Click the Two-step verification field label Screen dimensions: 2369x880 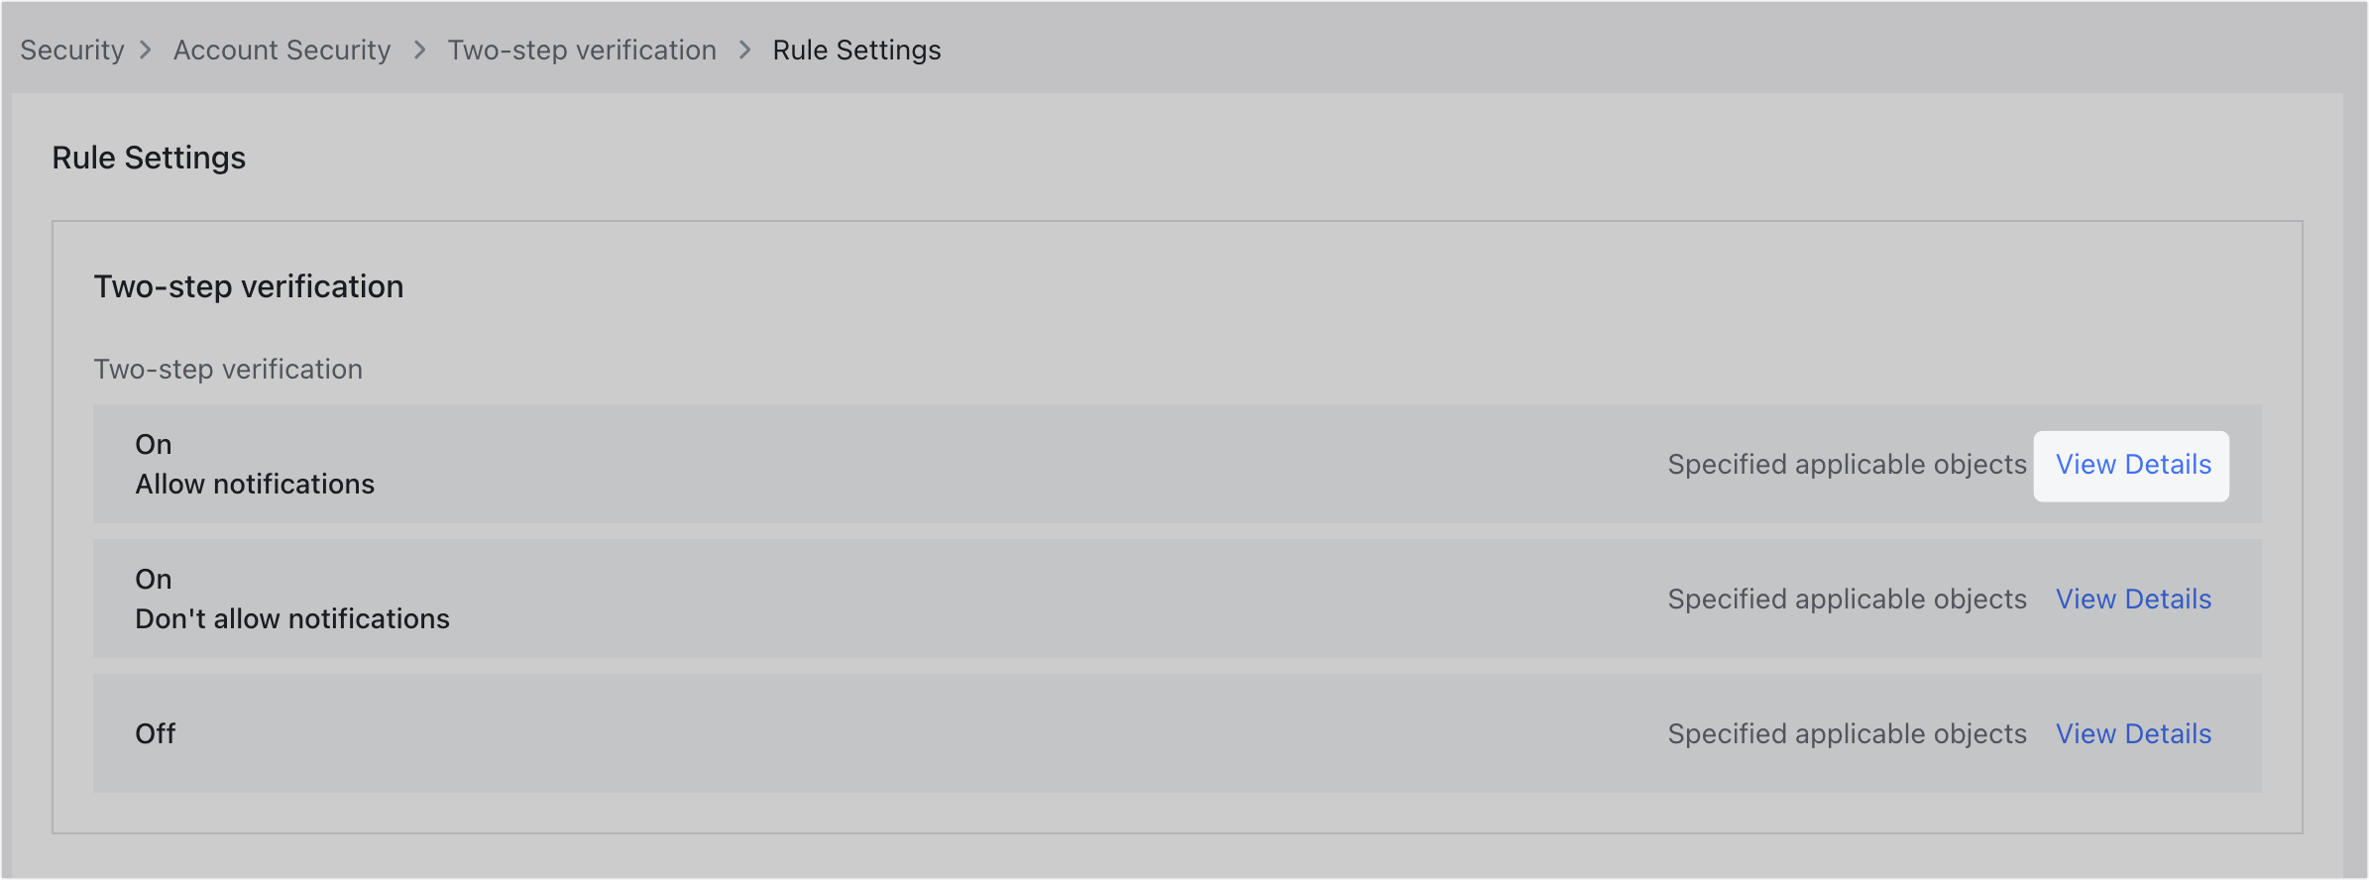(x=228, y=369)
